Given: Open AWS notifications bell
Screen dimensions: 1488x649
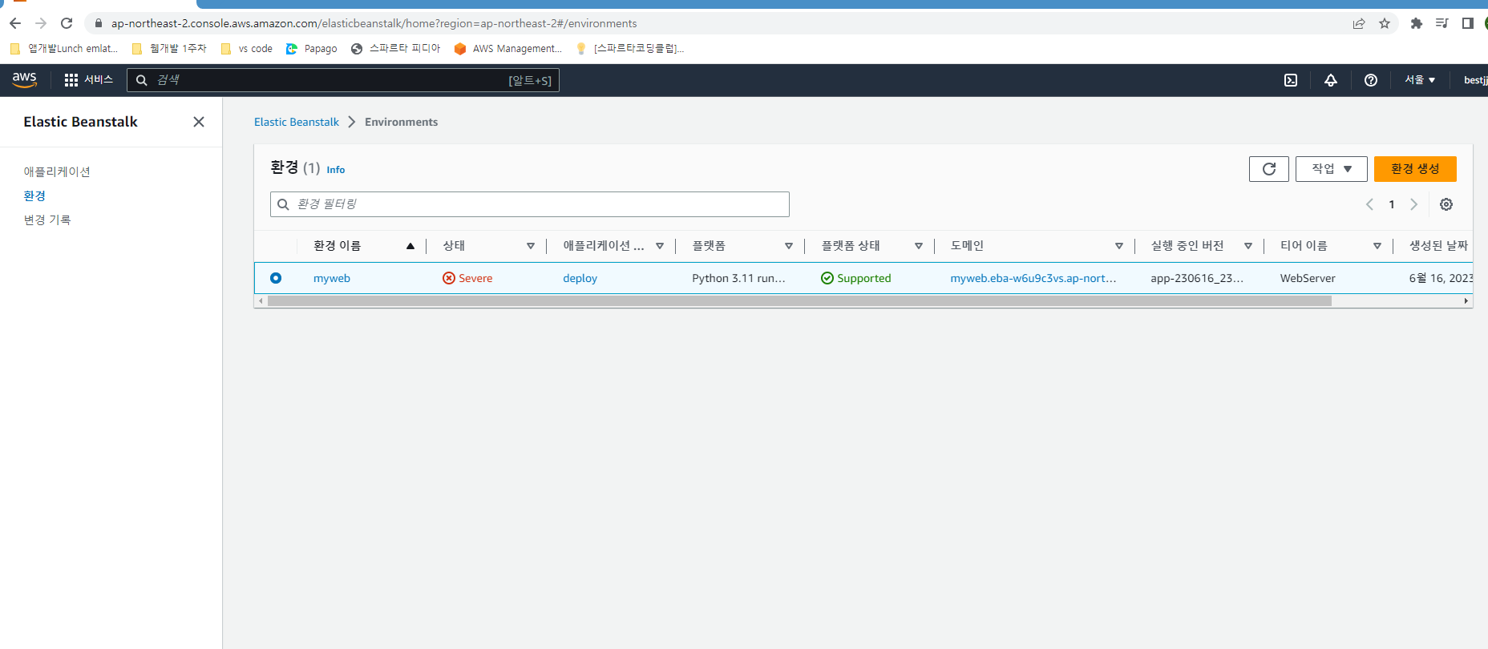Looking at the screenshot, I should [x=1331, y=80].
